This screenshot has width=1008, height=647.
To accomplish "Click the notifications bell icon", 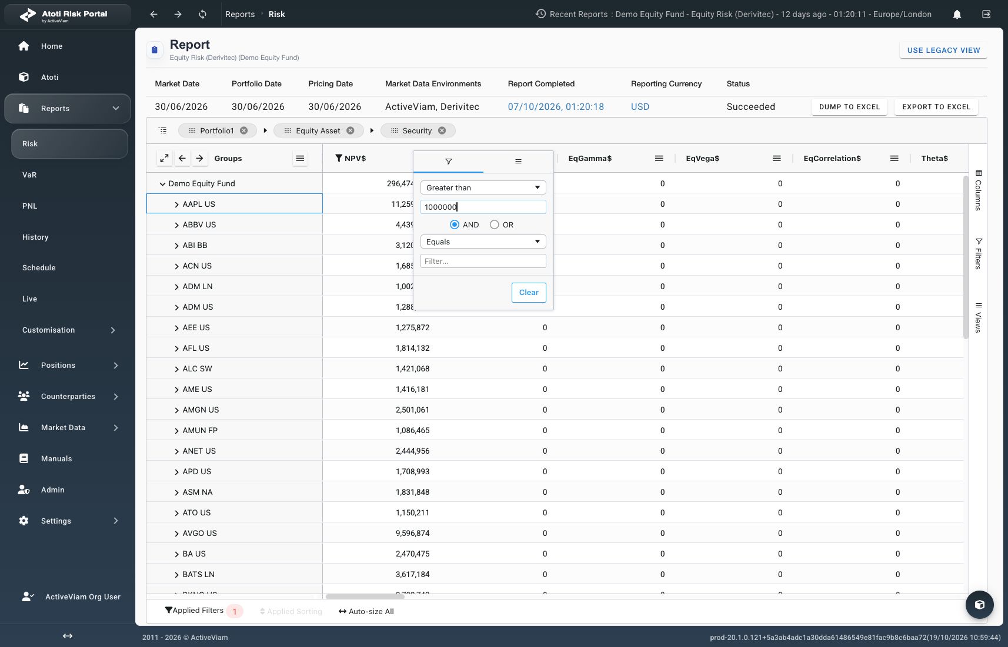I will pos(957,14).
